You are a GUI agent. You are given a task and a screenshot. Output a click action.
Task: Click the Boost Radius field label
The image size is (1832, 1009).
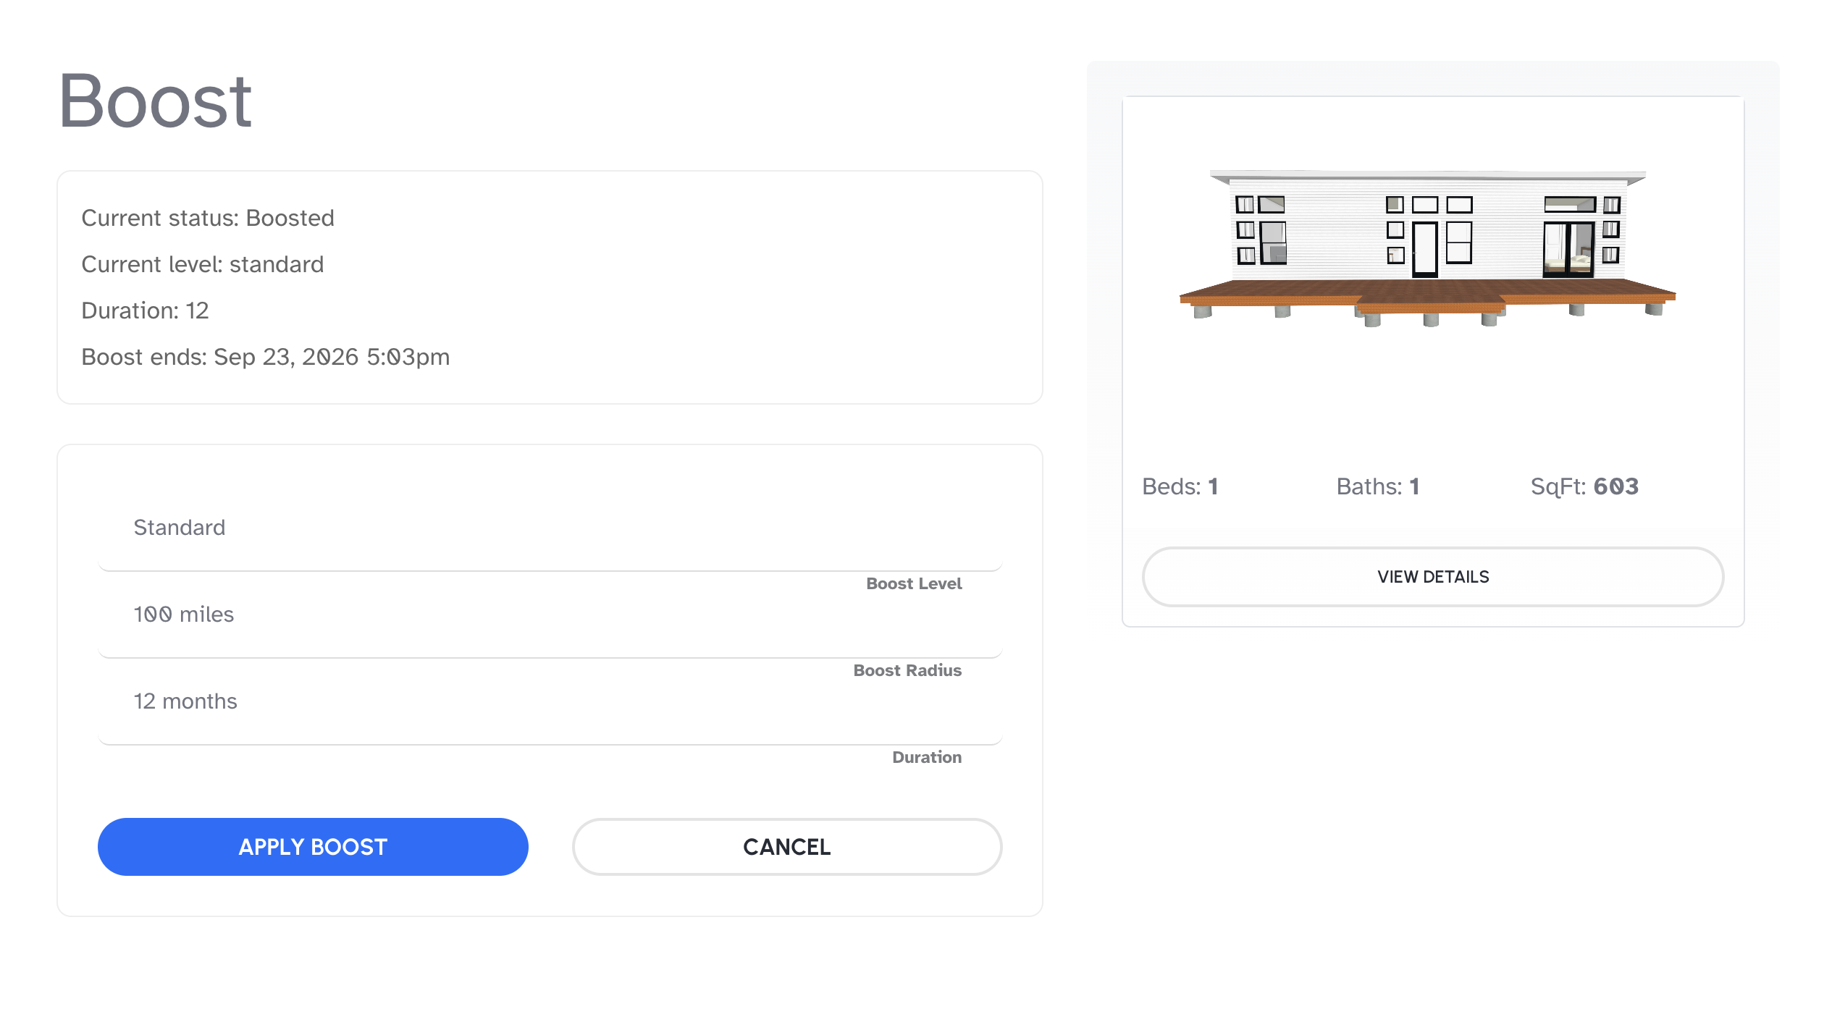[x=907, y=670]
